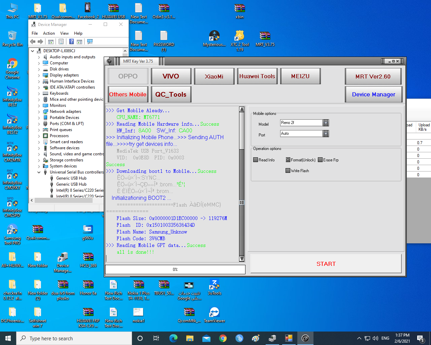Open the MEIZU section
Viewport: 431px width, 345px height.
[300, 76]
